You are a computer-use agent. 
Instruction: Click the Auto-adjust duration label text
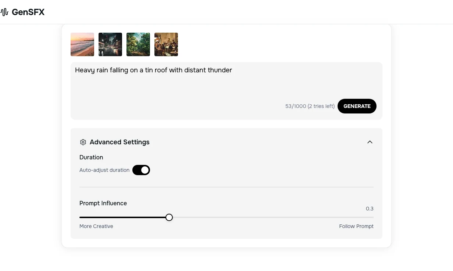pyautogui.click(x=104, y=170)
